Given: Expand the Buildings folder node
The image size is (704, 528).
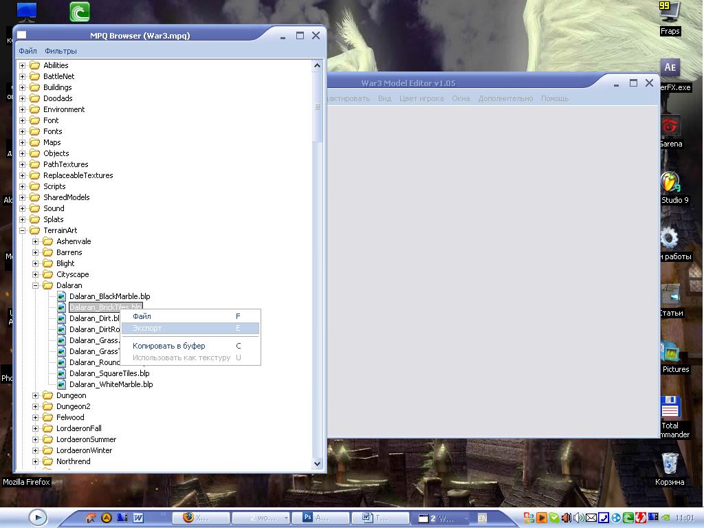Looking at the screenshot, I should pyautogui.click(x=23, y=87).
